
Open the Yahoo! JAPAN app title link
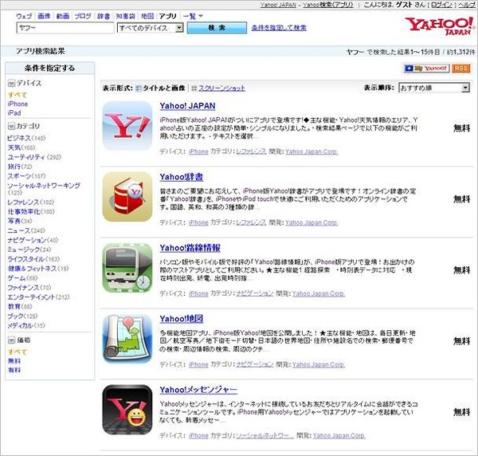pos(187,106)
